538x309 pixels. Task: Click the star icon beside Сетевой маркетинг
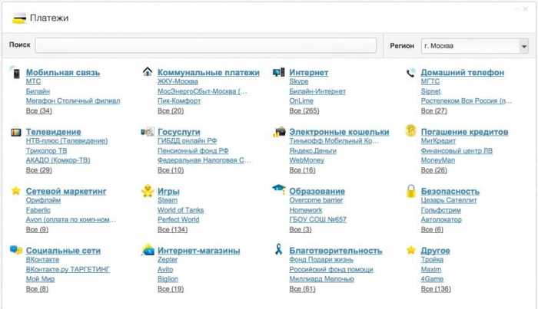click(16, 190)
